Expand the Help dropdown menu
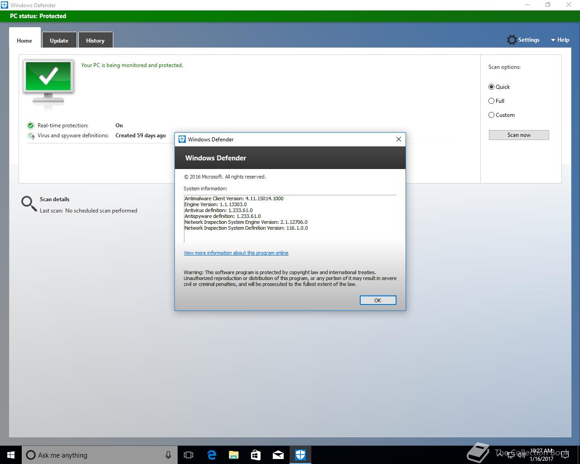Screen dimensions: 580x464 coord(560,40)
